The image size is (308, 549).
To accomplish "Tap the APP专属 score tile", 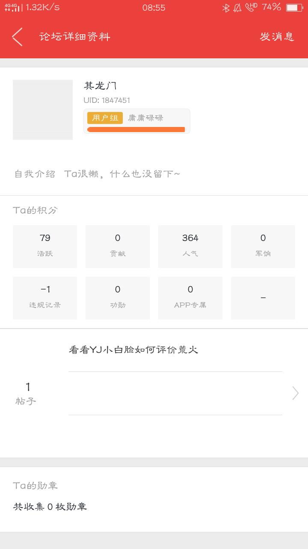I will click(x=190, y=298).
